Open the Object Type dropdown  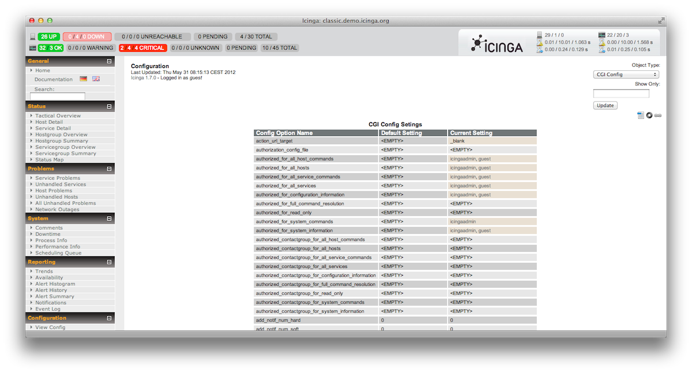626,74
